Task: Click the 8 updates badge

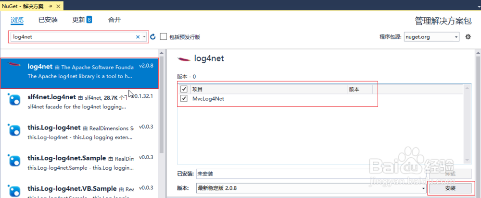Action: (x=89, y=20)
